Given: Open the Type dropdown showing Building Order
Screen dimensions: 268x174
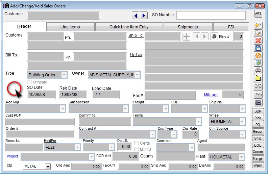Looking at the screenshot, I should click(64, 75).
